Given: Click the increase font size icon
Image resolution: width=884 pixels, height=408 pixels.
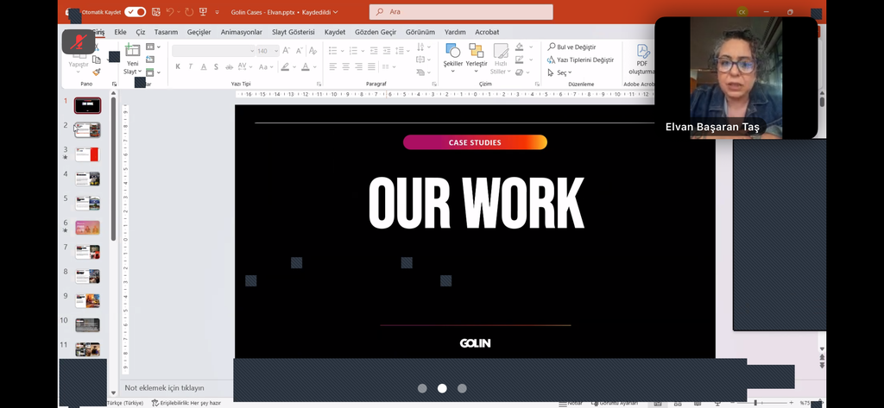Looking at the screenshot, I should [x=286, y=51].
